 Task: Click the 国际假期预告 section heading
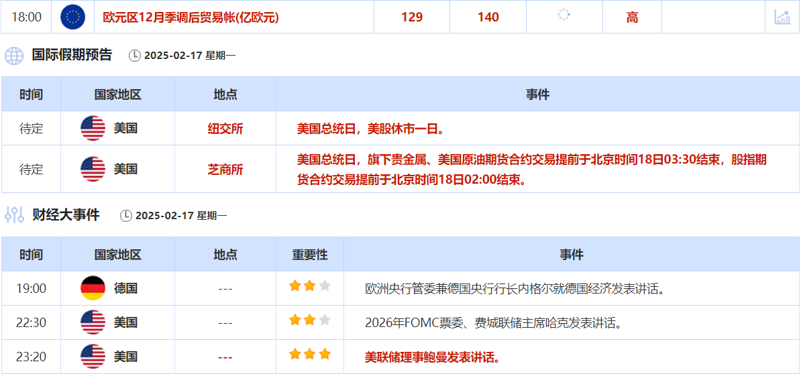(72, 55)
